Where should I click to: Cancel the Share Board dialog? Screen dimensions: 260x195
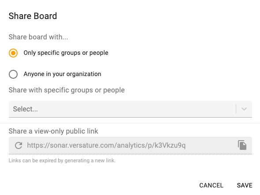coord(211,185)
